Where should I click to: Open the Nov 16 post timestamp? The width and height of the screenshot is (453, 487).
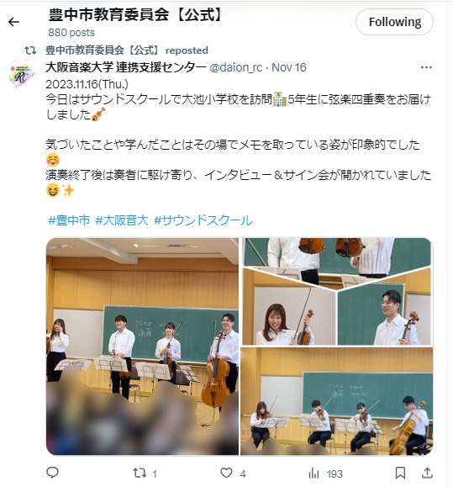click(289, 67)
